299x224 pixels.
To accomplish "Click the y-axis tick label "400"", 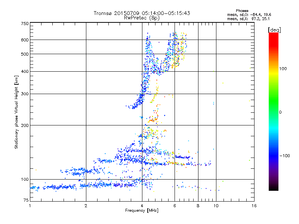I will click(25, 72).
